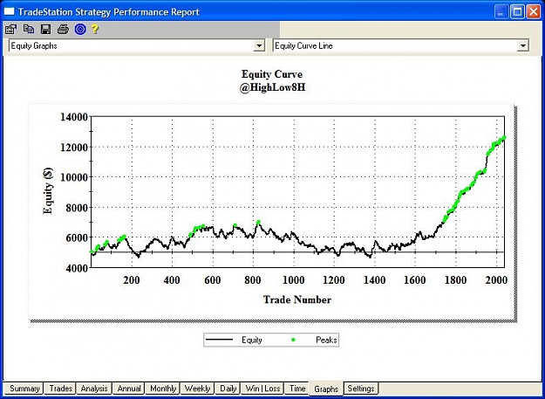Print the performance report
Image resolution: width=545 pixels, height=399 pixels.
point(63,29)
